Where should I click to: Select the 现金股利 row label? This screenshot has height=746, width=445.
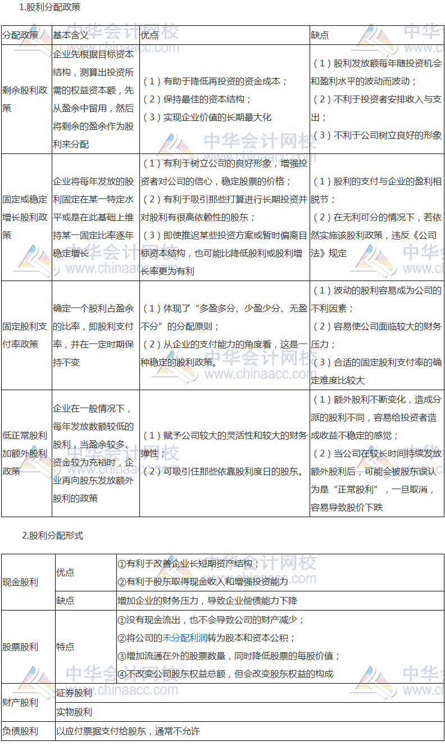20,582
